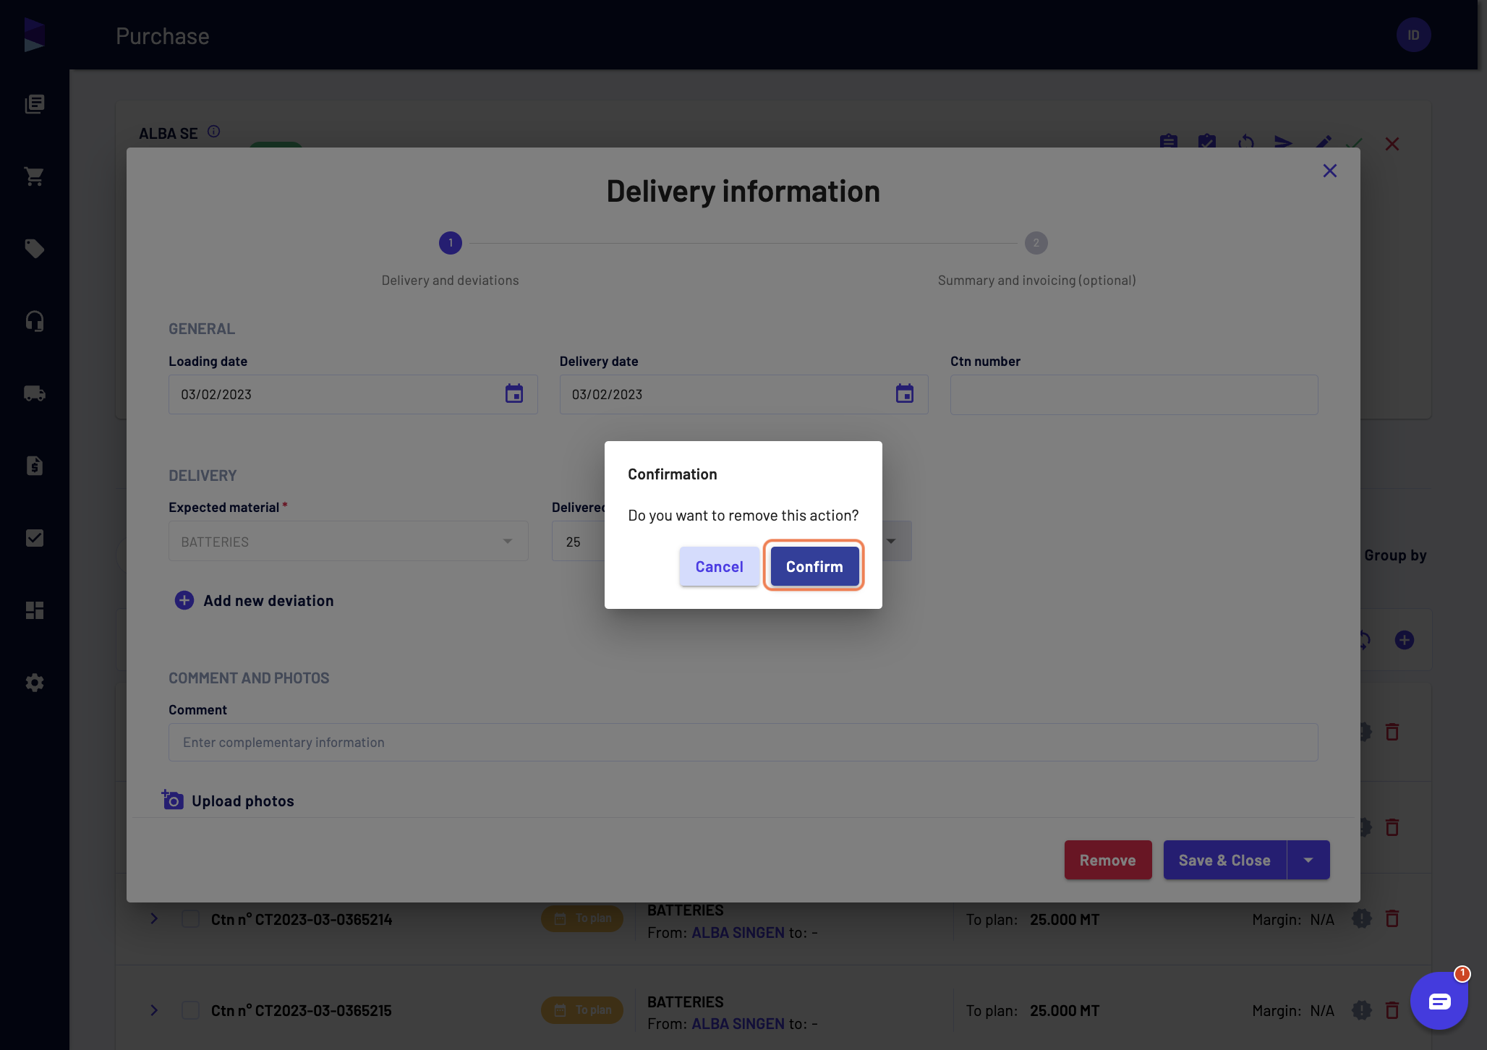Click Upload photos camera icon
This screenshot has height=1050, width=1487.
pyautogui.click(x=172, y=800)
